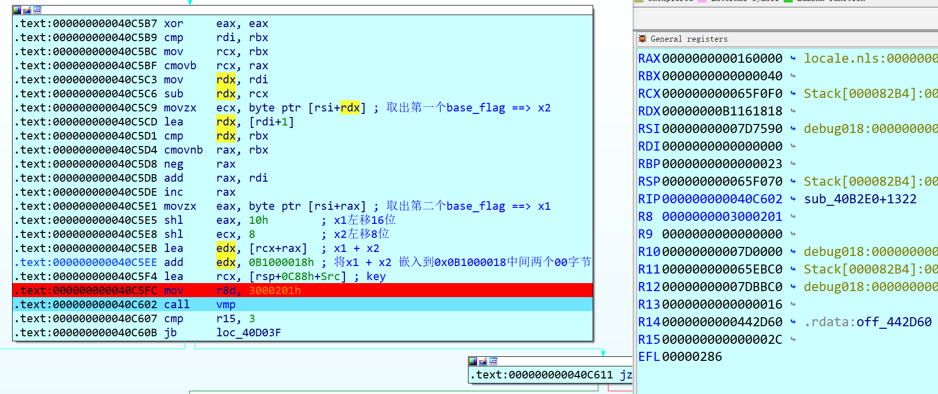
Task: Click the cmovnb mnemonic at 40C5D4
Action: pos(183,150)
